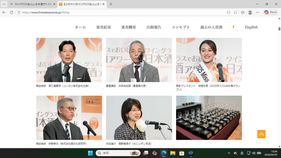Close the first search results tab

pyautogui.click(x=54, y=4)
